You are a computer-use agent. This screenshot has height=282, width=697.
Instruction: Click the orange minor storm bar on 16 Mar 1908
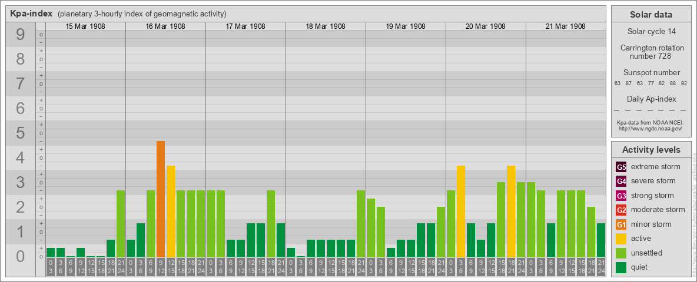point(161,199)
